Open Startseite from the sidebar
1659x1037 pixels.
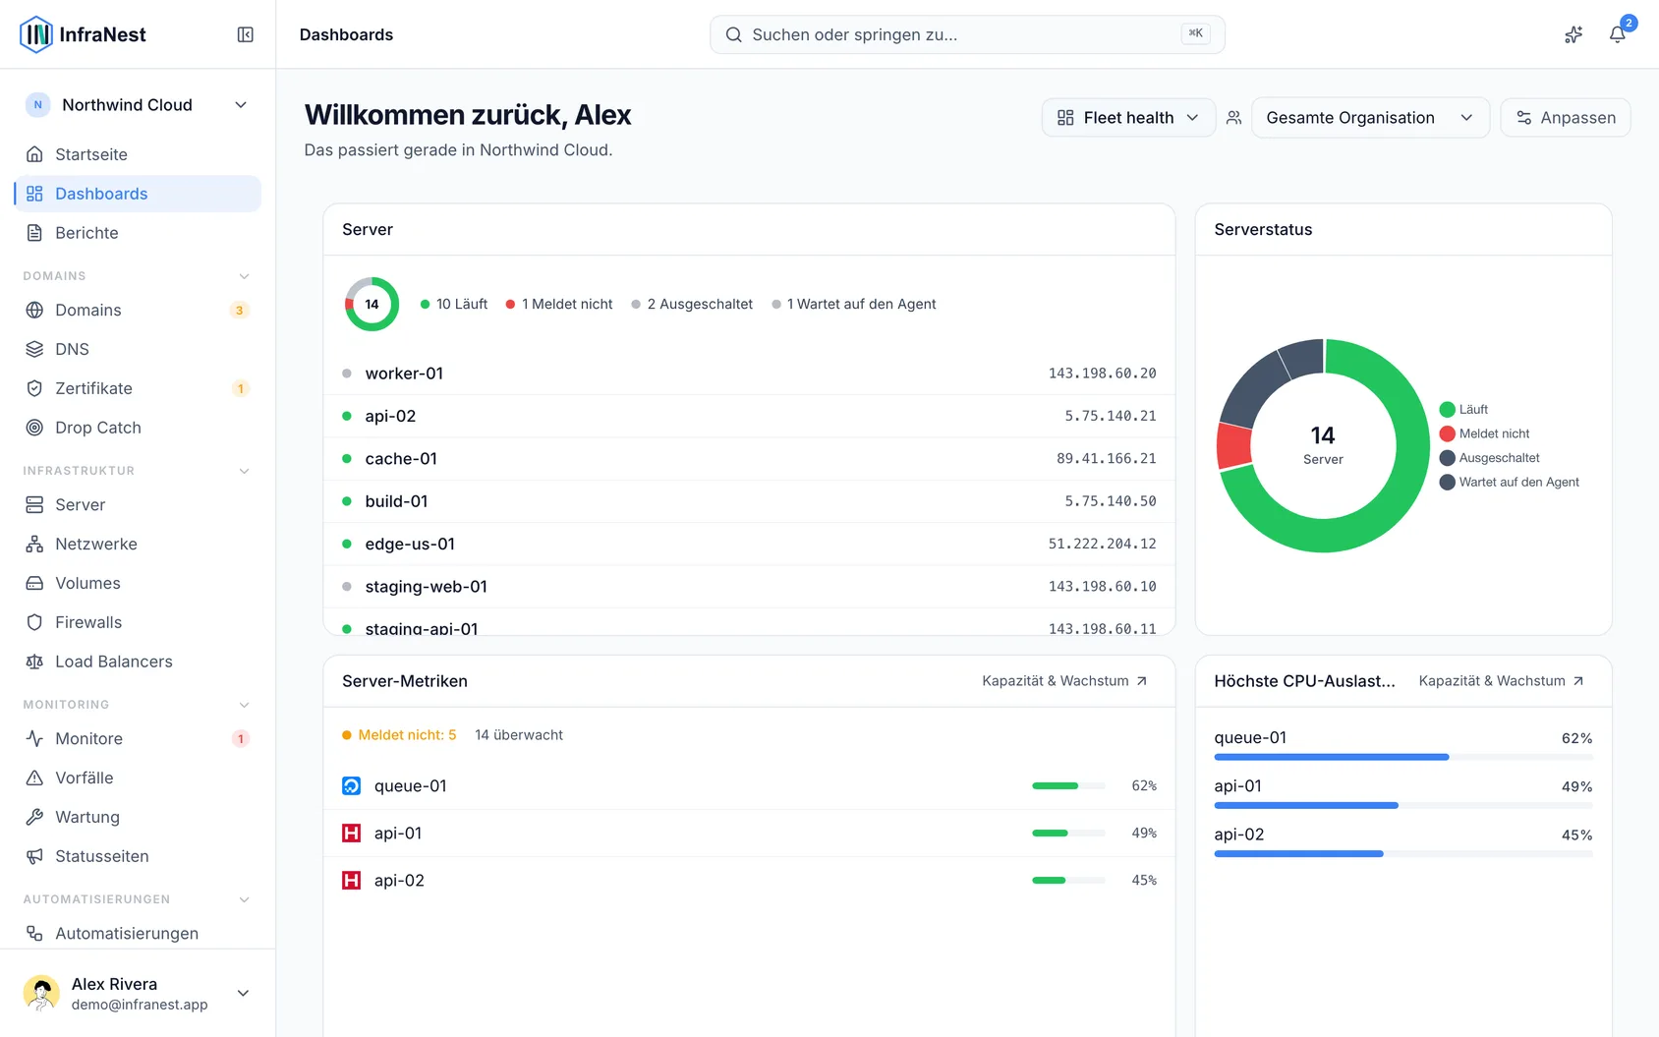[x=138, y=154]
